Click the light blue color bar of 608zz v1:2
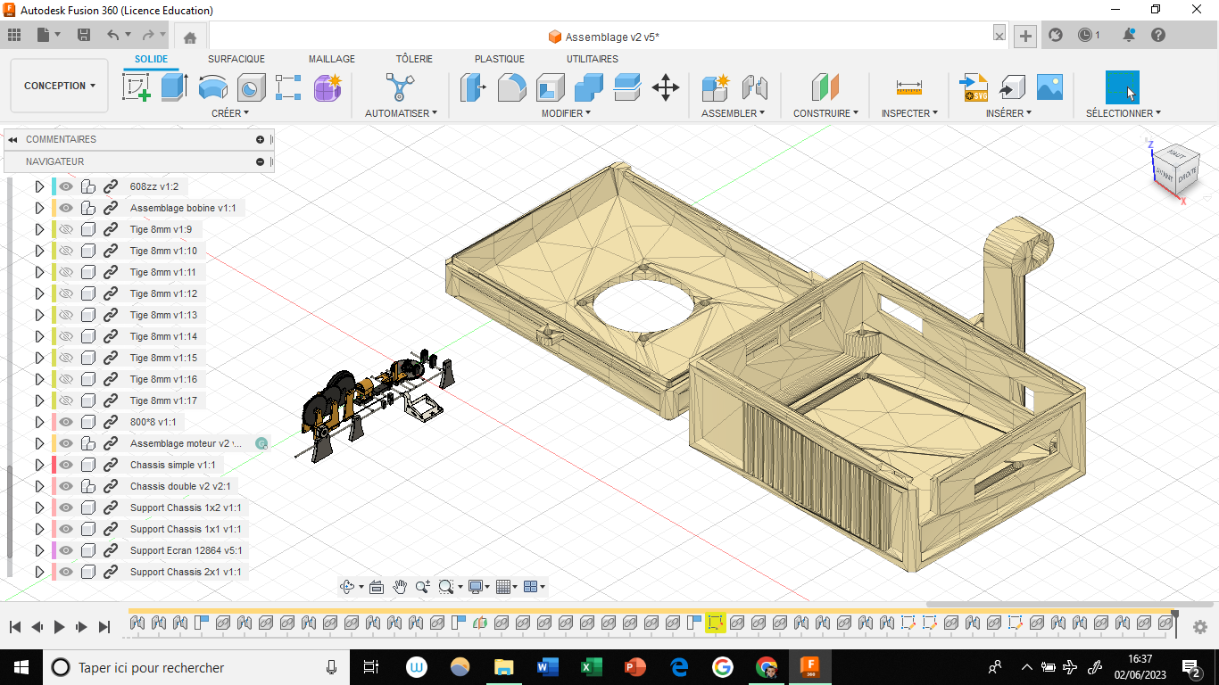The width and height of the screenshot is (1219, 685). tap(54, 186)
